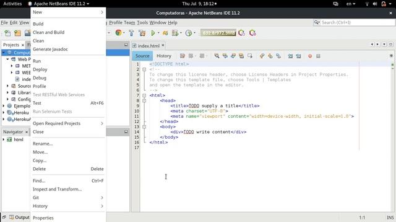The height and width of the screenshot is (222, 396).
Task: Click the first profiler snapshot icon
Action: [x=242, y=33]
